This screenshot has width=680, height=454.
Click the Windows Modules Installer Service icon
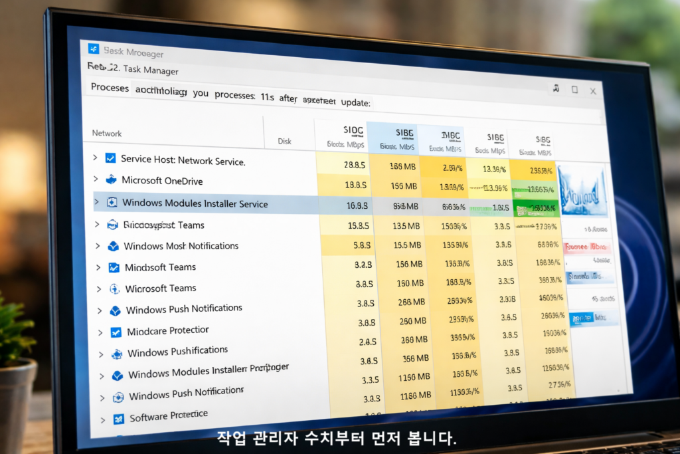(x=112, y=202)
